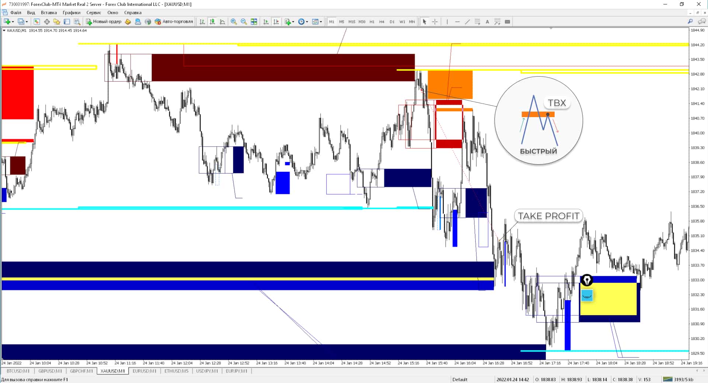Expand the chart periodicity clock dropdown
The height and width of the screenshot is (383, 708).
(x=307, y=22)
